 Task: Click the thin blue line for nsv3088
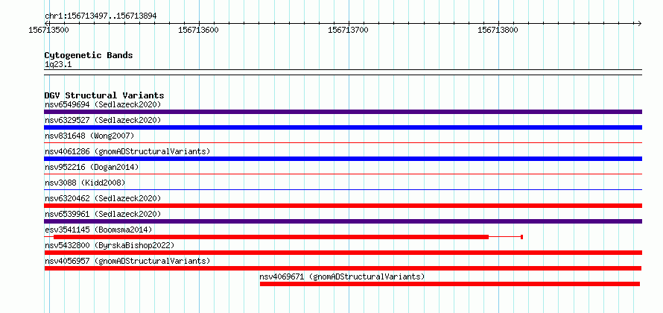click(343, 190)
